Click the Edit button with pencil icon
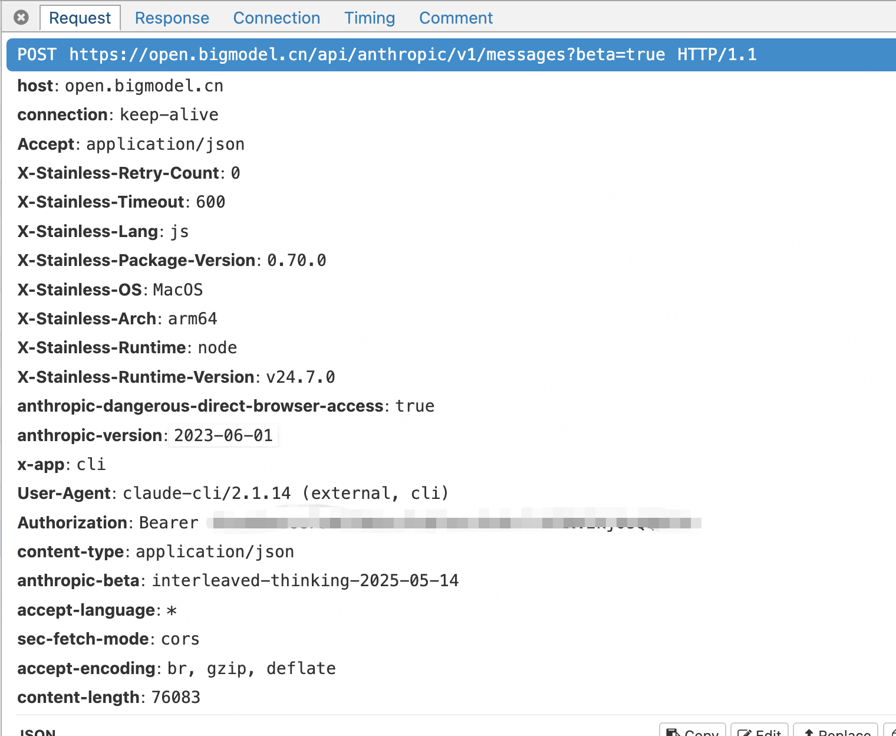The height and width of the screenshot is (736, 896). (x=759, y=731)
